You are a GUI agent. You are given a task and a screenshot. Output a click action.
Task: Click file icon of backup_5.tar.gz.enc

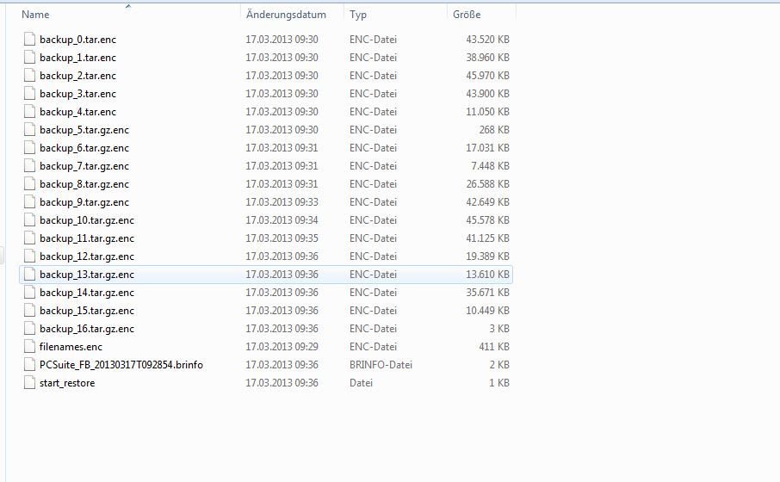click(x=30, y=130)
